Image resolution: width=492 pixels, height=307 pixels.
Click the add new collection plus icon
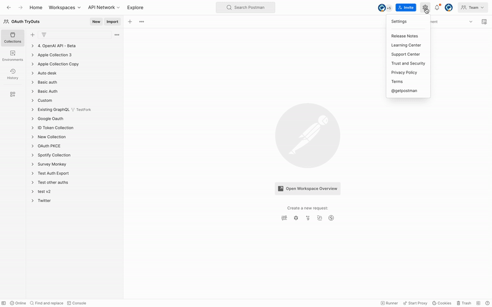[33, 35]
